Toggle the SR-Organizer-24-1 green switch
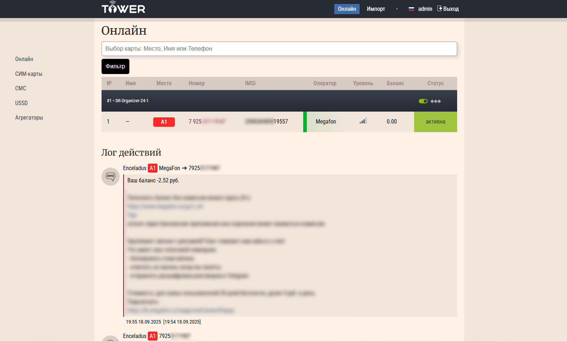This screenshot has height=342, width=567. point(423,101)
